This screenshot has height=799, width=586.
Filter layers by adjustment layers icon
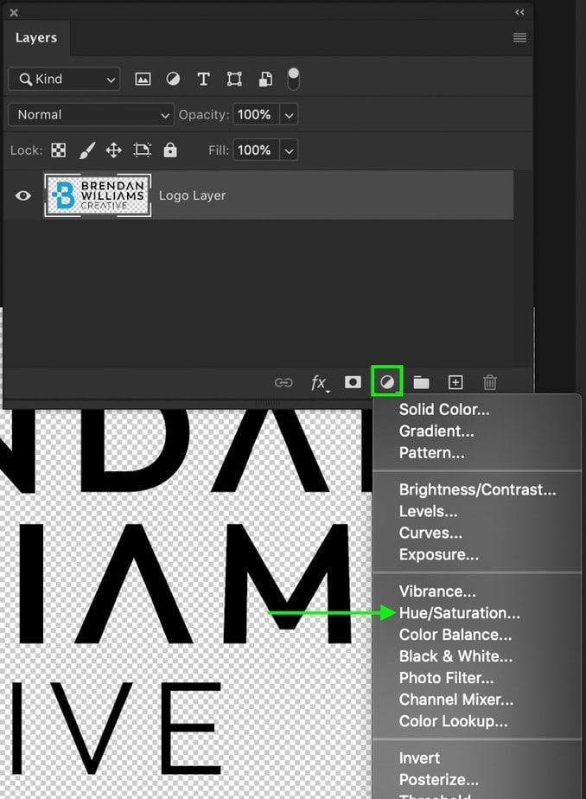(x=173, y=79)
